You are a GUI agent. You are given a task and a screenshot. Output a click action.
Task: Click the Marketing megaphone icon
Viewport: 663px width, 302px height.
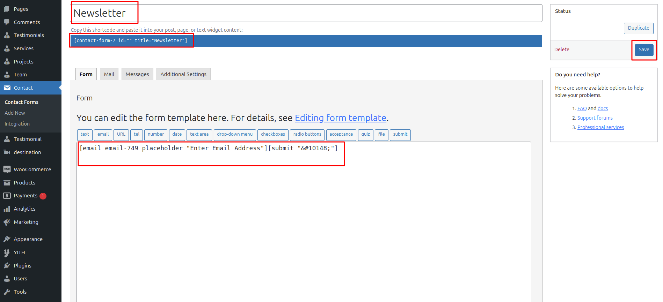[7, 222]
